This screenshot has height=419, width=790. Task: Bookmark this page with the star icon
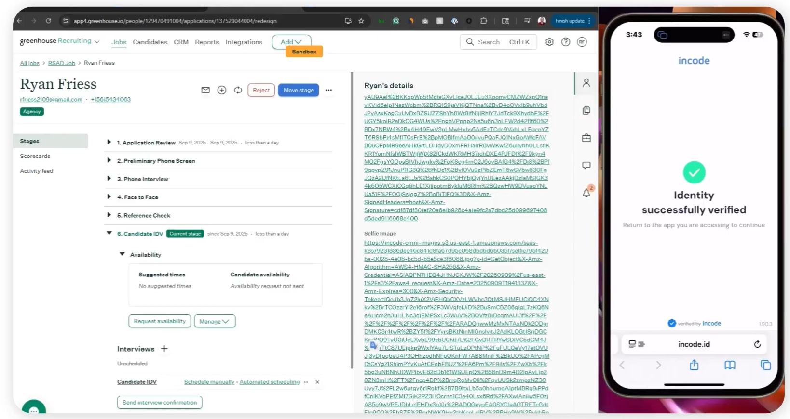tap(361, 21)
